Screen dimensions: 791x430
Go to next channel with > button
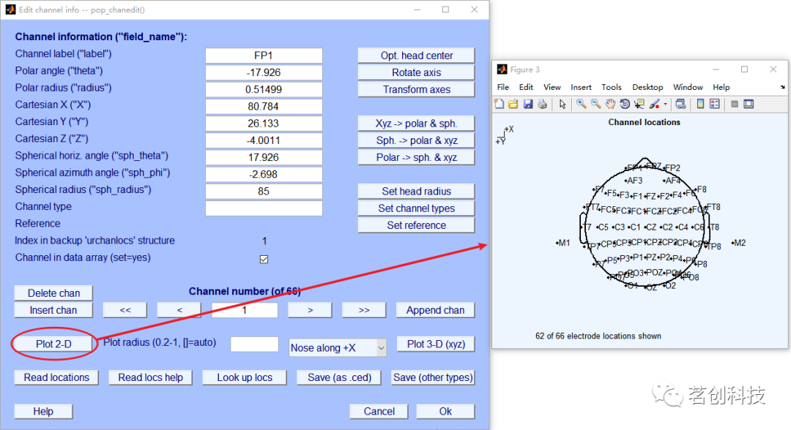click(x=310, y=310)
